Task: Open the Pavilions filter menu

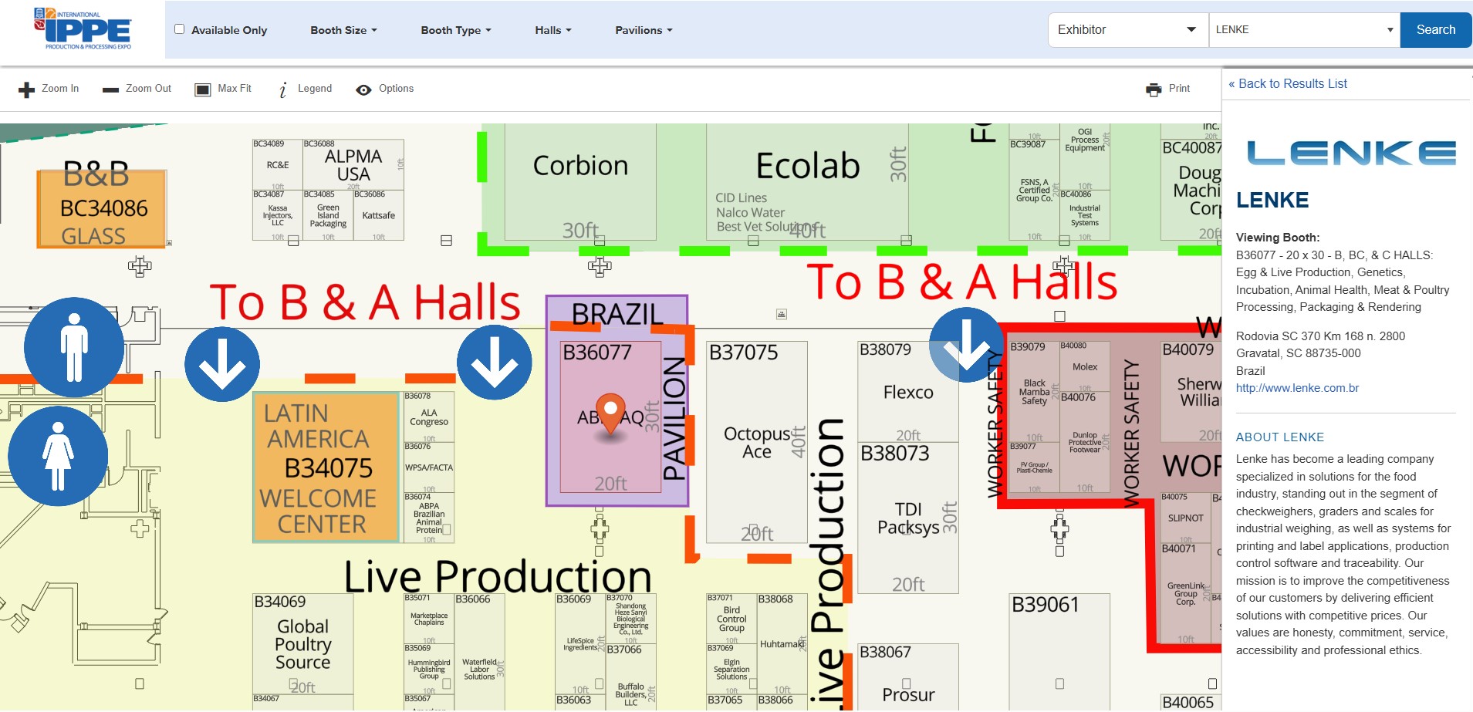Action: point(644,30)
